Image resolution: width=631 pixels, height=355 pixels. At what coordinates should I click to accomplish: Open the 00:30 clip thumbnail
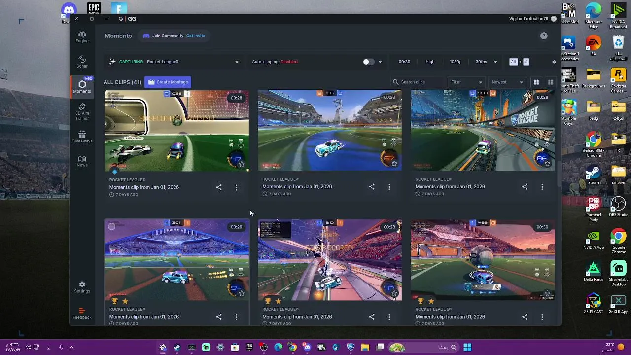[x=483, y=260]
